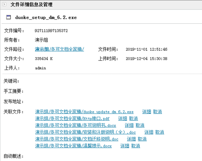Click 取消 for Http接口.pdf

point(133,118)
